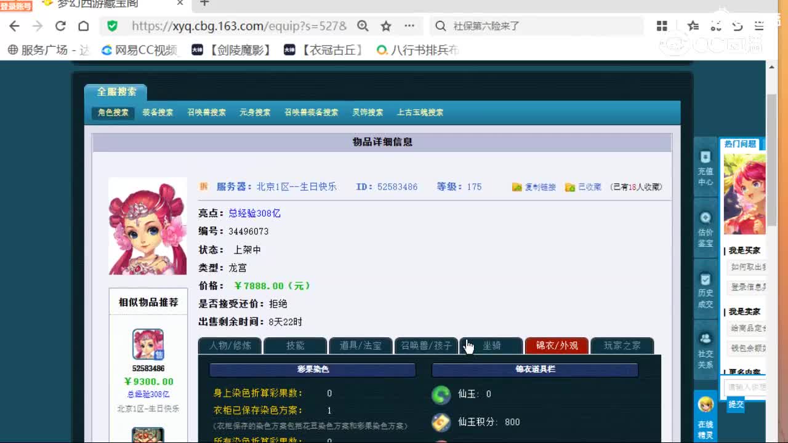788x443 pixels.
Task: Open the browser hamburger menu
Action: coord(758,26)
